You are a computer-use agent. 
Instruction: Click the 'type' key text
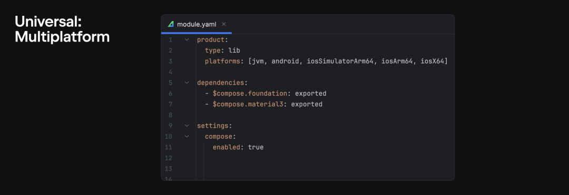pyautogui.click(x=213, y=50)
